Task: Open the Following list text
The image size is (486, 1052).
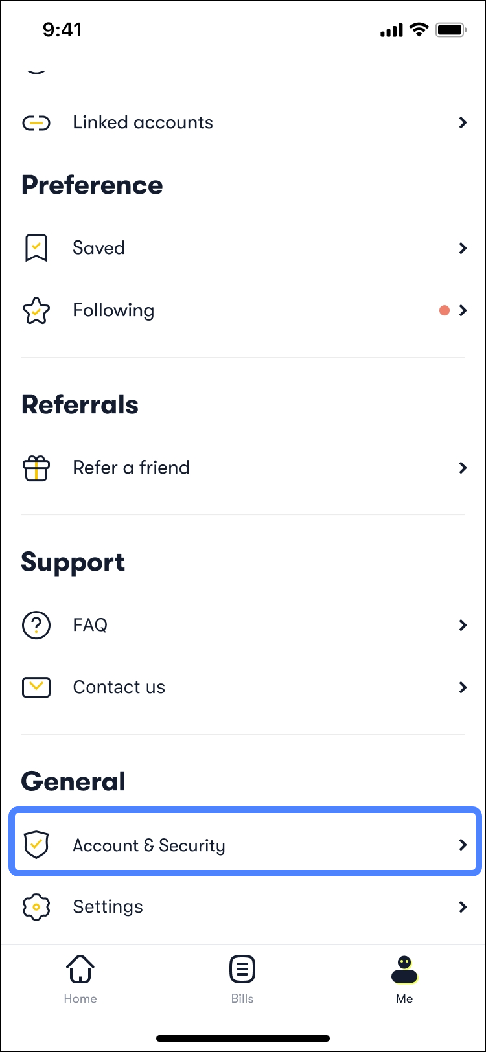Action: [113, 311]
